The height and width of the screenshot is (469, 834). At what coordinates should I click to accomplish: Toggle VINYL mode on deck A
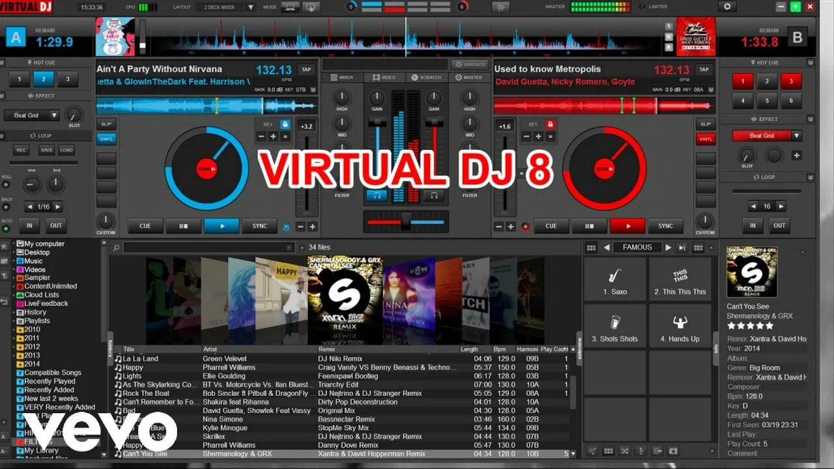click(106, 139)
